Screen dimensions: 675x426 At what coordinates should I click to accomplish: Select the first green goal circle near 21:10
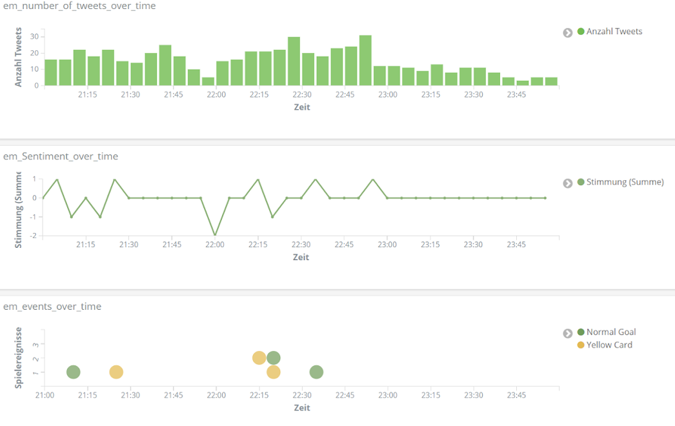click(73, 372)
